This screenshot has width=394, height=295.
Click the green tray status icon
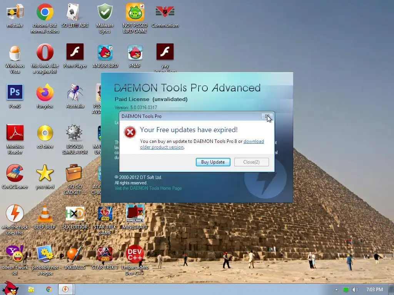346,290
